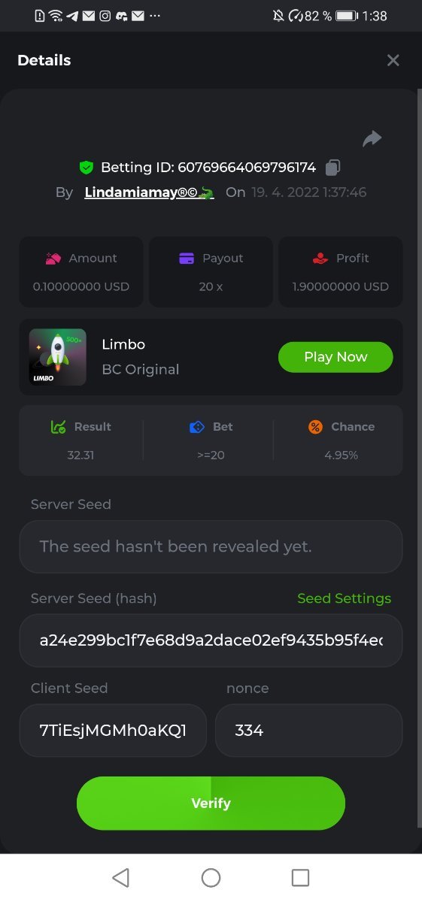The image size is (422, 902).
Task: Open the Limbo game thumbnail
Action: tap(58, 357)
